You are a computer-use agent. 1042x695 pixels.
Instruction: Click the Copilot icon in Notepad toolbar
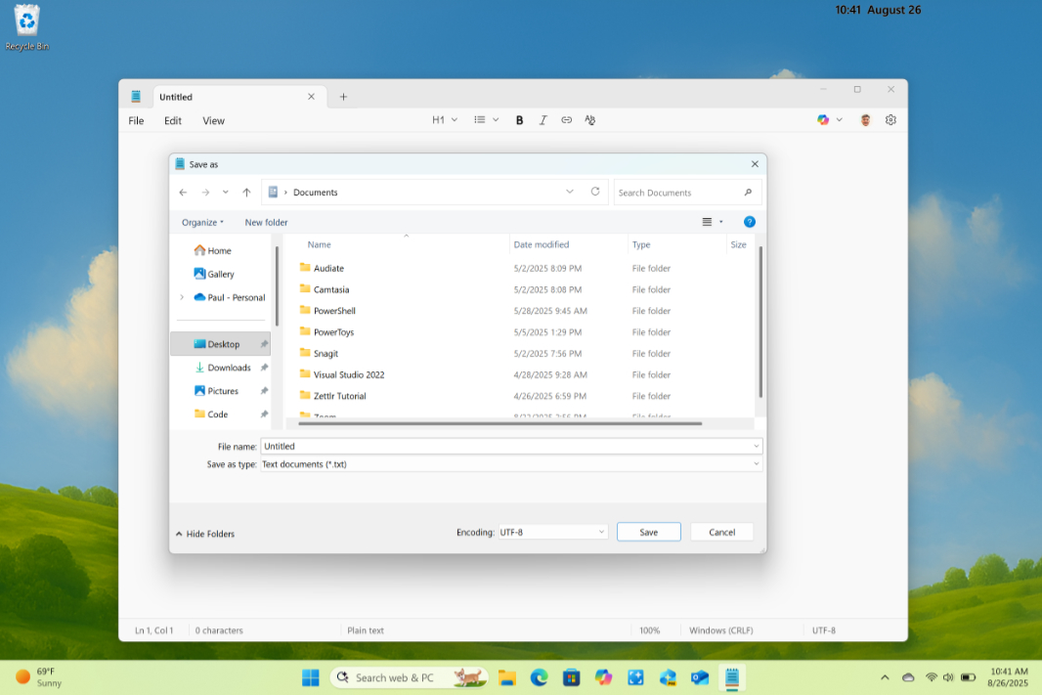[x=823, y=120]
